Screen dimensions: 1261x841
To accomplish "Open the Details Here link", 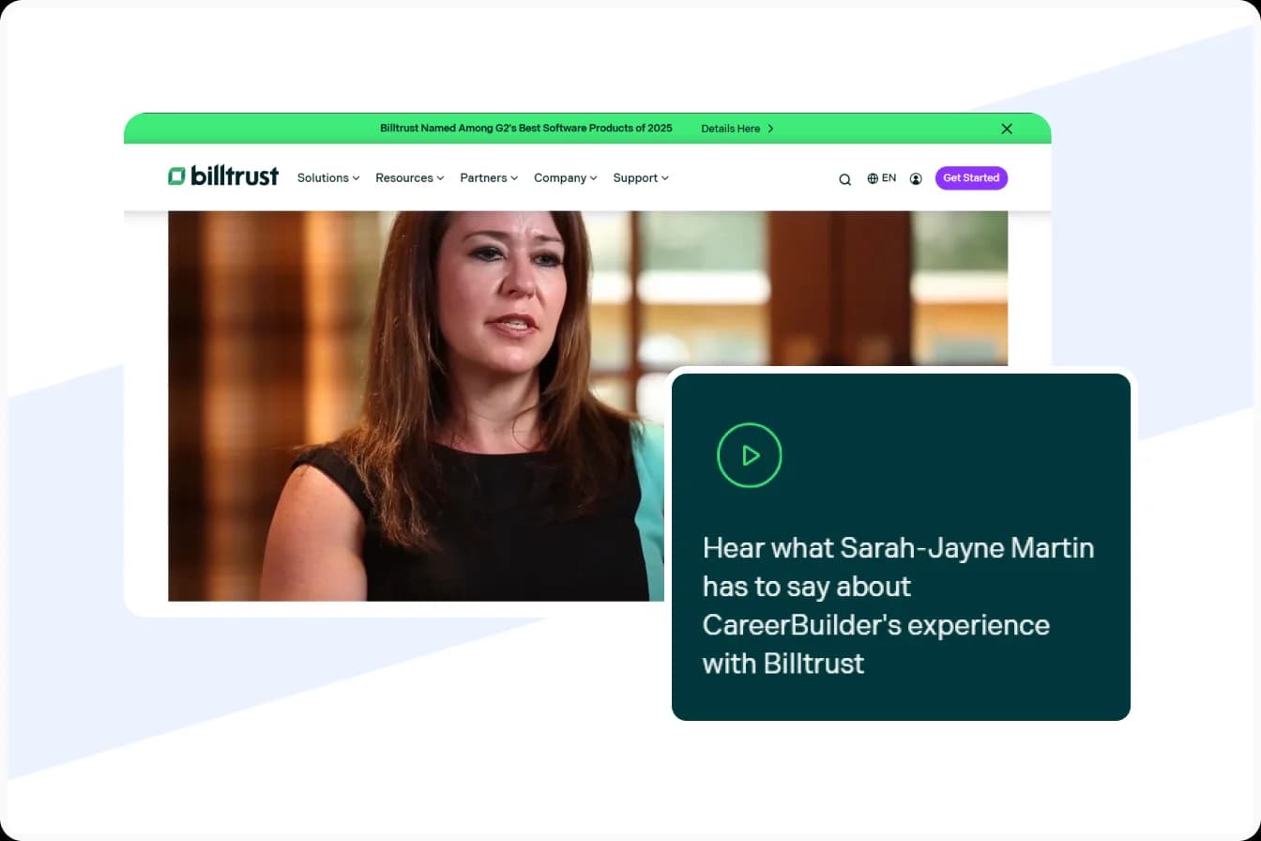I will click(x=730, y=129).
